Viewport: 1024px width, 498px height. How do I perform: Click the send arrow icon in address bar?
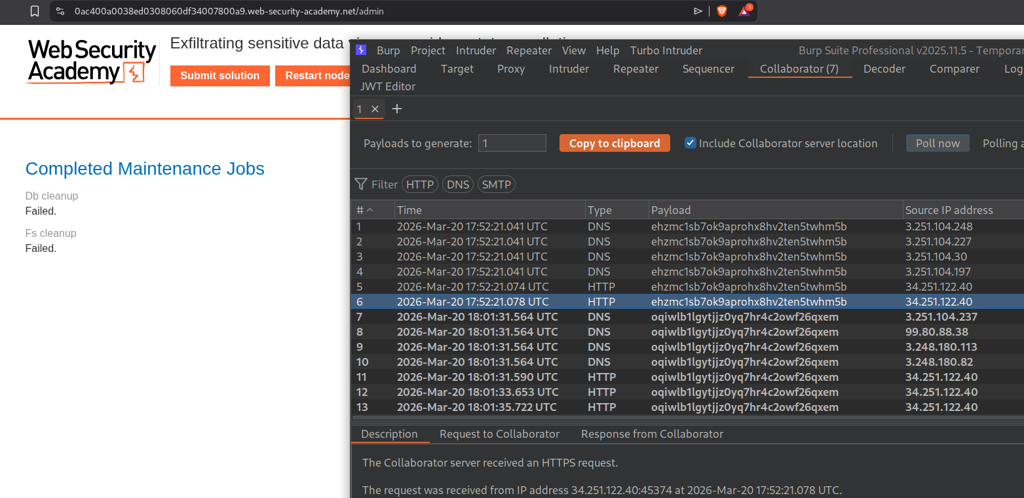(x=698, y=11)
